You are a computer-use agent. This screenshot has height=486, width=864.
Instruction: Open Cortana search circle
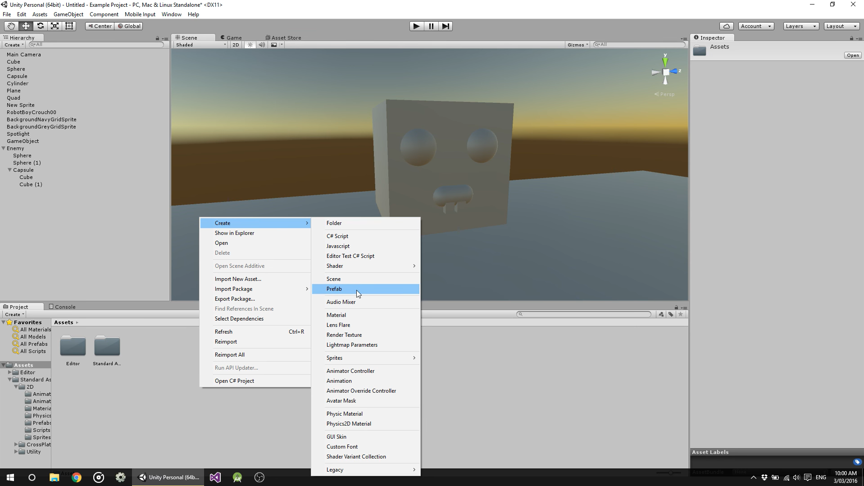(x=32, y=477)
